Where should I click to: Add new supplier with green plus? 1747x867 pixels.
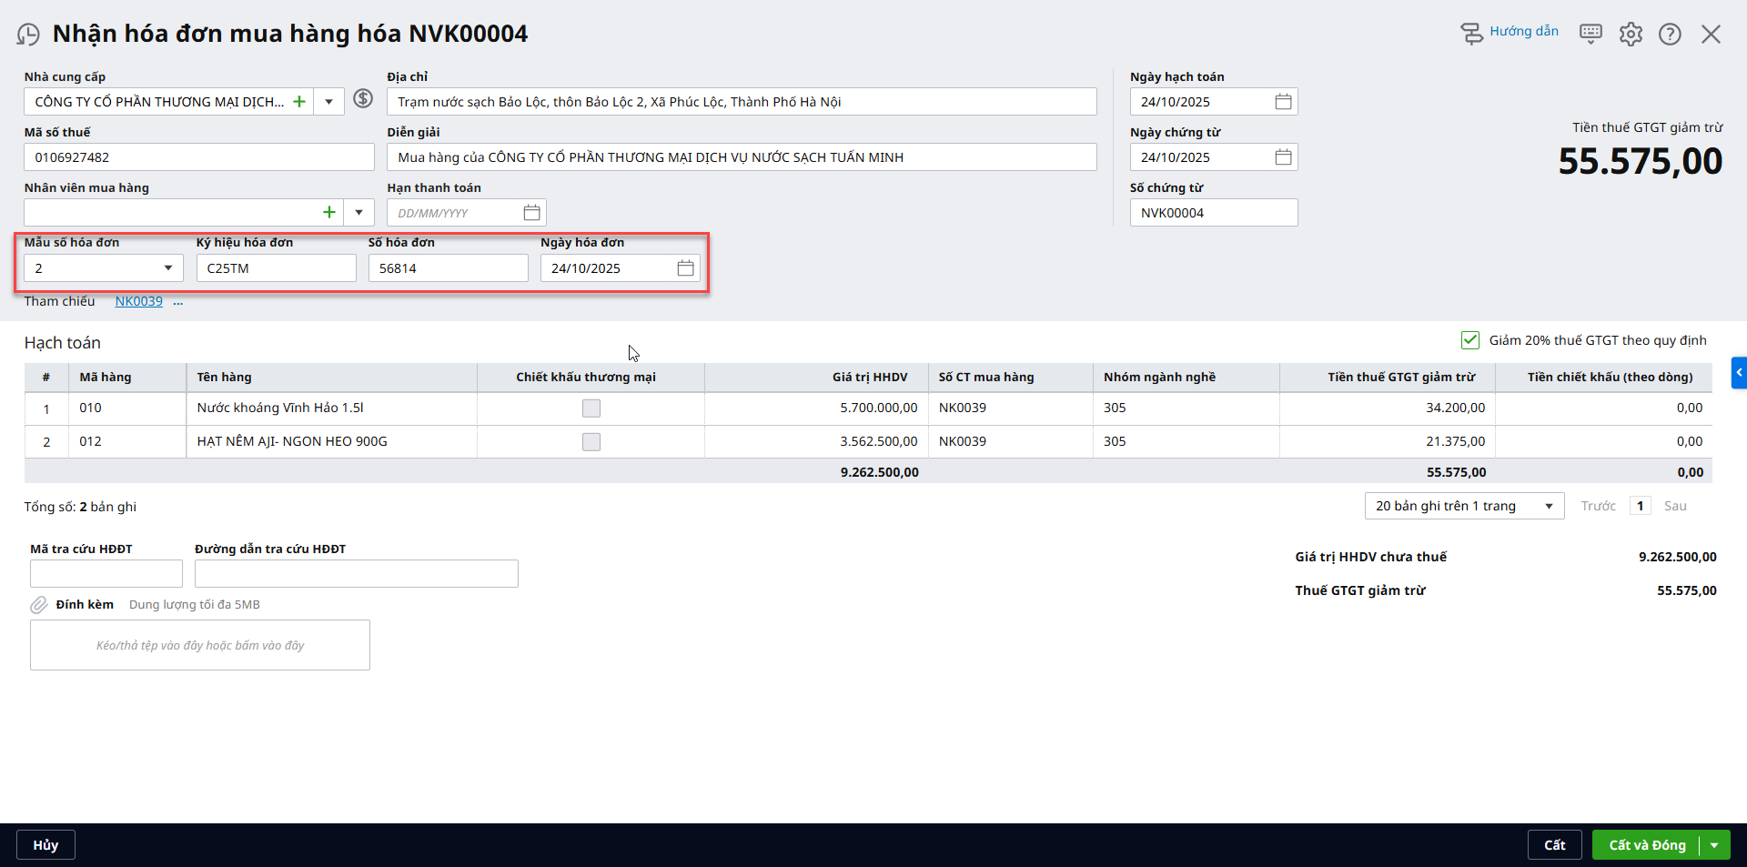coord(299,102)
